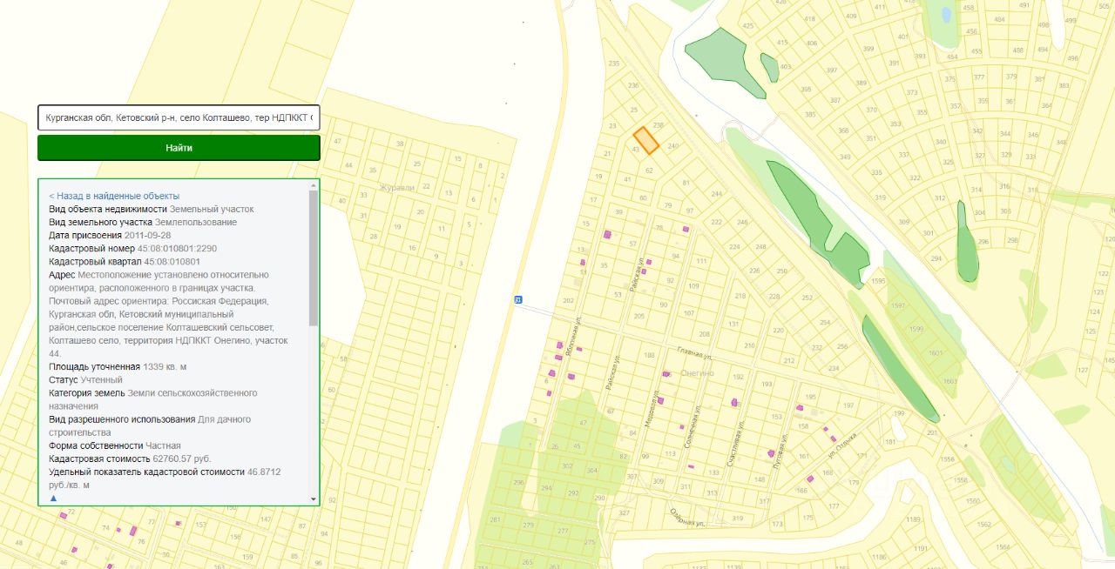
Task: Click the 'Медовая ул.' street label
Action: click(x=652, y=407)
